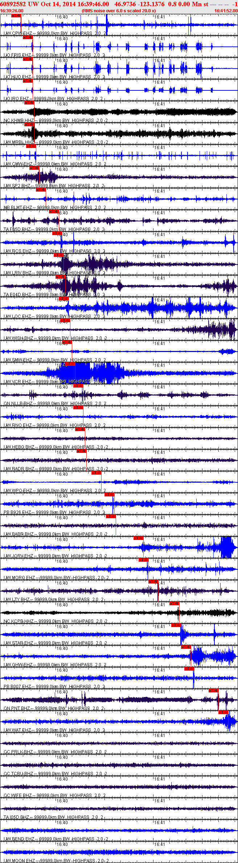
Task: Click the UW RADR BHZ station label
Action: click(x=19, y=469)
